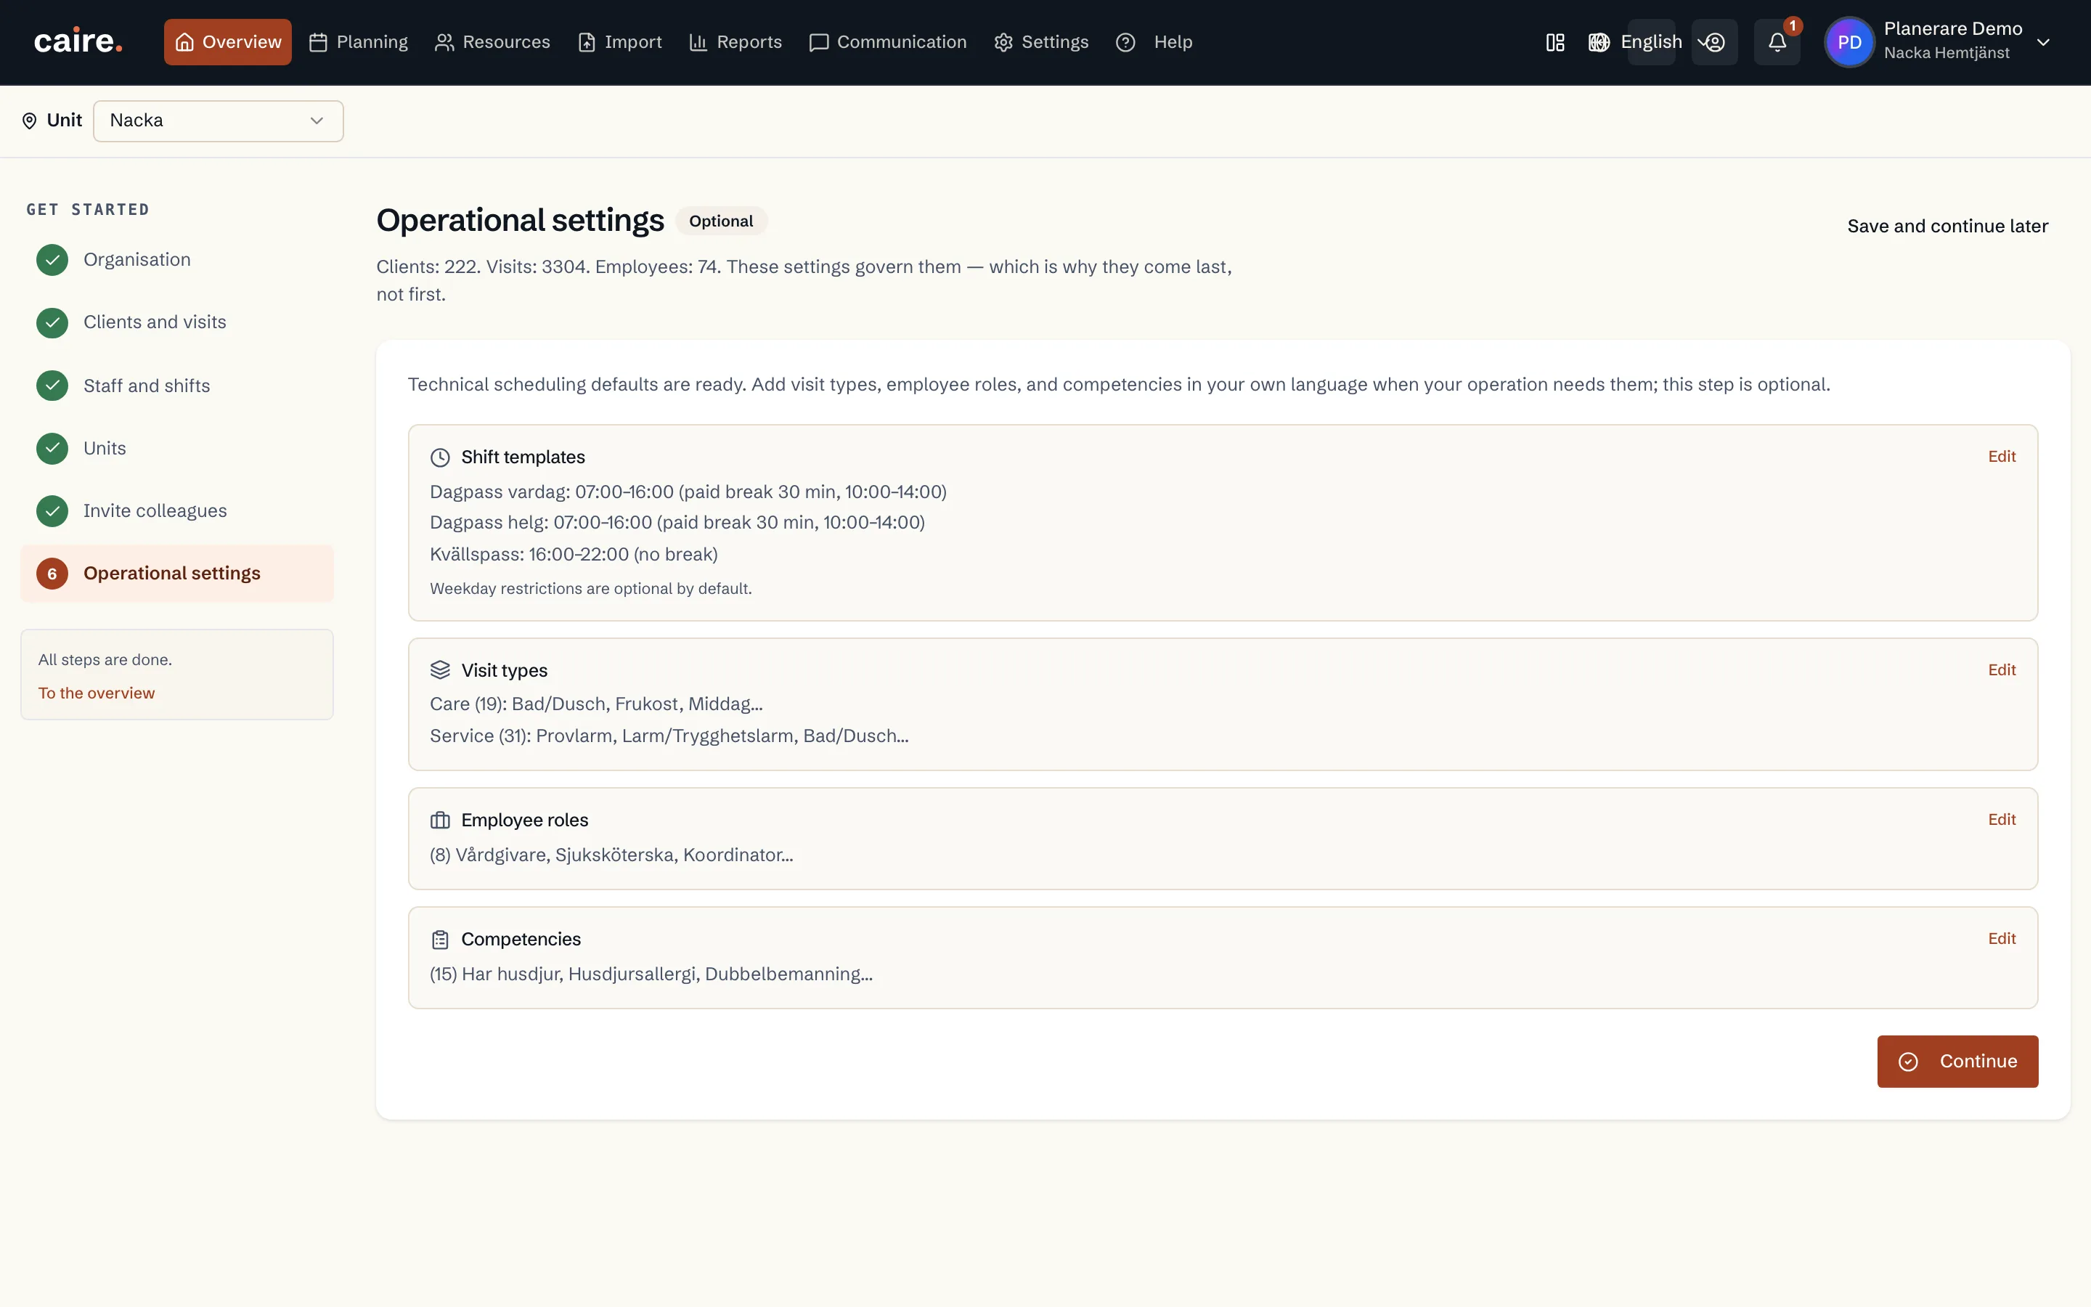Viewport: 2091px width, 1307px height.
Task: Click the home icon in Overview
Action: click(x=184, y=41)
